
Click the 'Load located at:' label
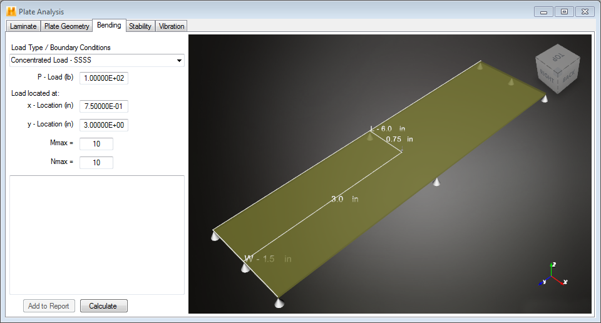(x=35, y=93)
